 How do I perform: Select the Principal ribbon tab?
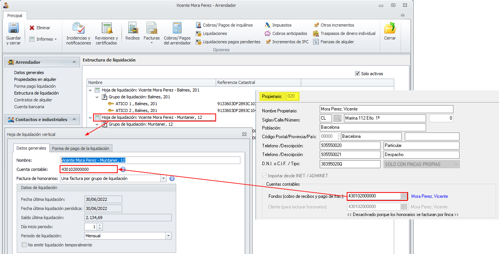click(15, 16)
